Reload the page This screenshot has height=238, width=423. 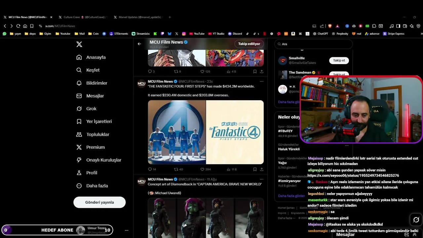pos(18,26)
